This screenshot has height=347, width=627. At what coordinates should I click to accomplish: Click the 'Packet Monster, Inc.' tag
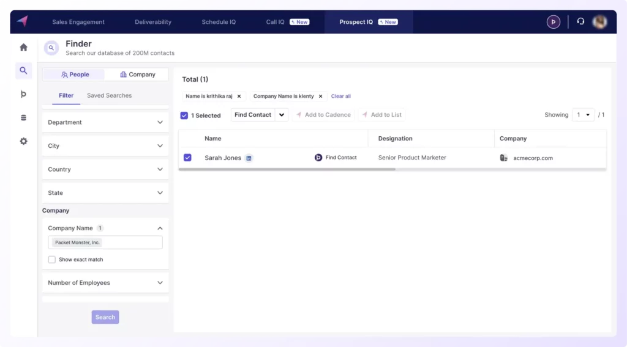click(x=77, y=243)
